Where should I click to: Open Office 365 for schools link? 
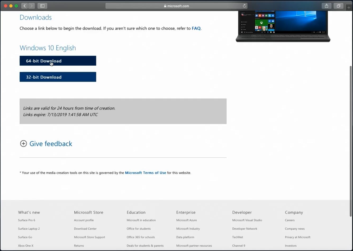[141, 237]
